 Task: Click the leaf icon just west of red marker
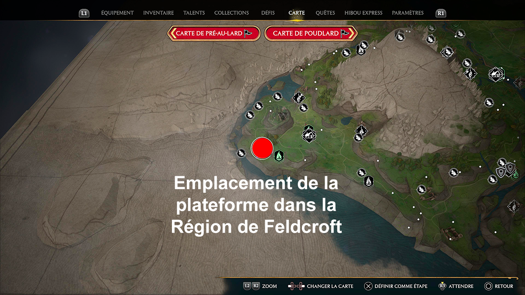tap(241, 153)
